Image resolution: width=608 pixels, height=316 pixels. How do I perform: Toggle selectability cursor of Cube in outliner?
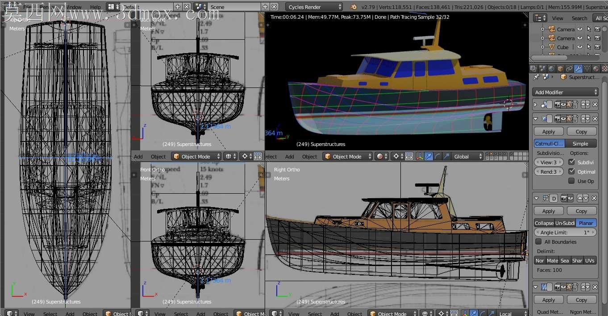(x=589, y=47)
